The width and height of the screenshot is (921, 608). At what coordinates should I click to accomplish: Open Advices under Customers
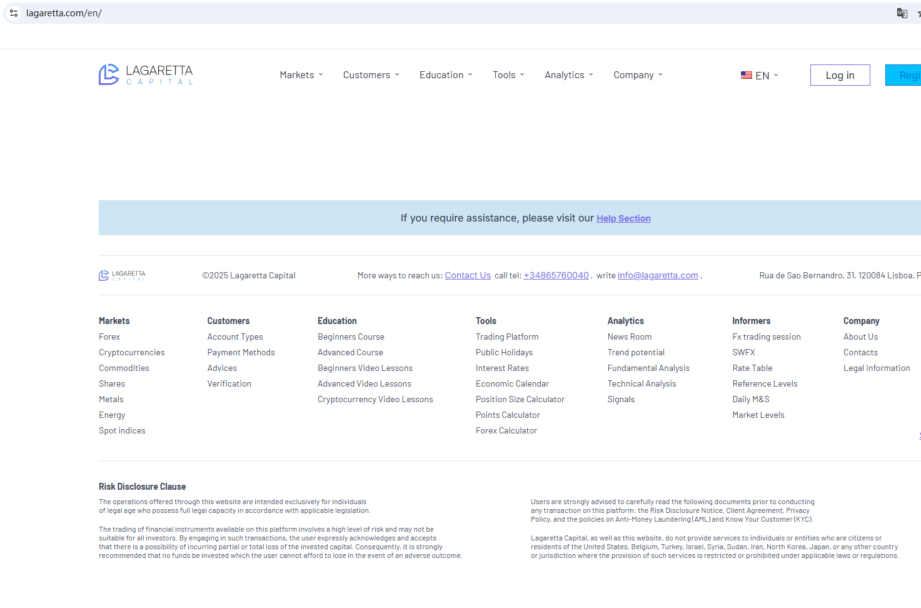(222, 368)
